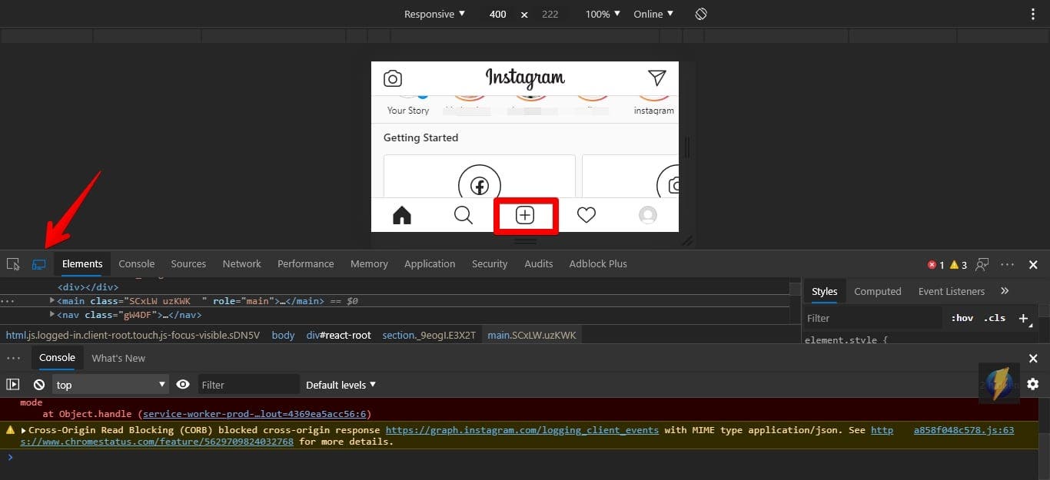
Task: Open the Default levels dropdown
Action: (x=341, y=385)
